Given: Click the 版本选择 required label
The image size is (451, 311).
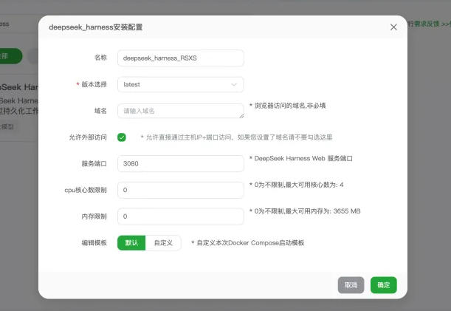Looking at the screenshot, I should tap(92, 84).
